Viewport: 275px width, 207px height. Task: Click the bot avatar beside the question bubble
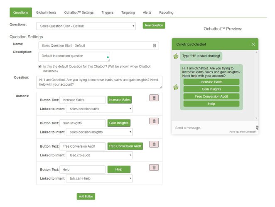pyautogui.click(x=176, y=87)
